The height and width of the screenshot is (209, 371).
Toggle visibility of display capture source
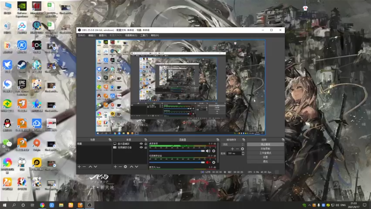[141, 144]
